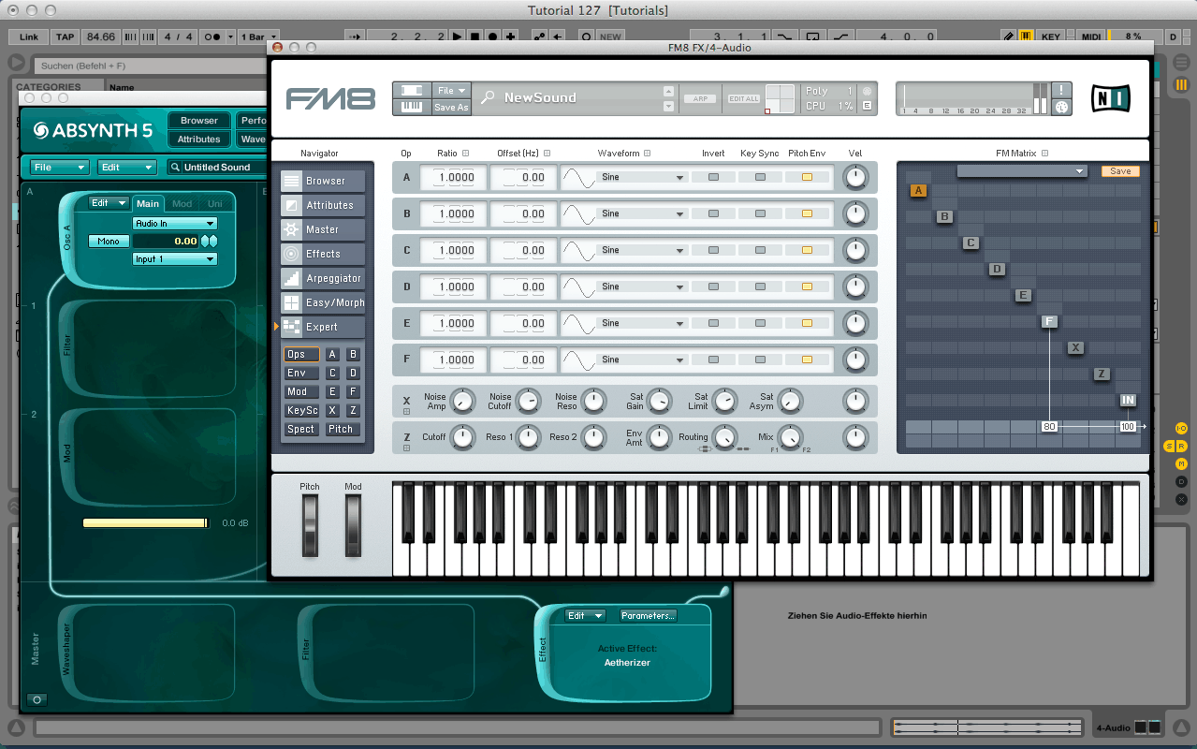The height and width of the screenshot is (749, 1197).
Task: Open the Master page in FM8 Navigator
Action: coord(322,229)
